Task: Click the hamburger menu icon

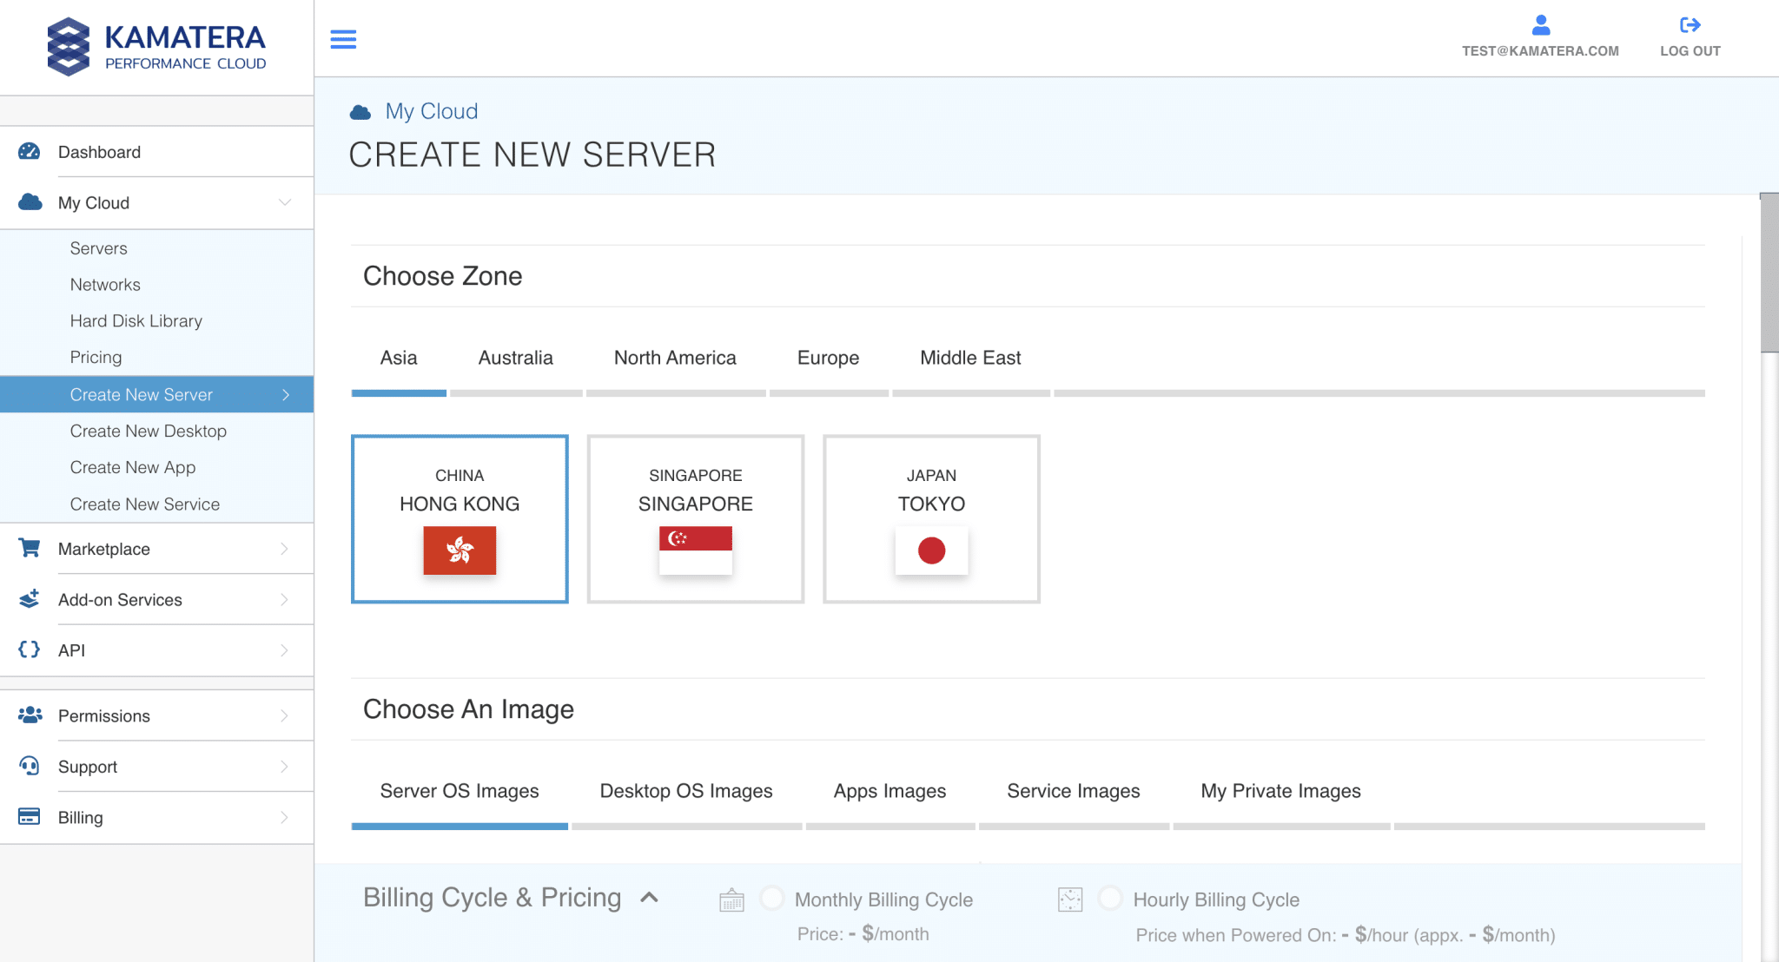Action: click(x=343, y=39)
